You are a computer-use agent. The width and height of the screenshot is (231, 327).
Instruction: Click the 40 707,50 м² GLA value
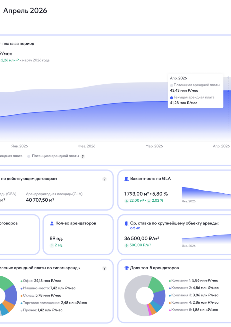(40, 200)
